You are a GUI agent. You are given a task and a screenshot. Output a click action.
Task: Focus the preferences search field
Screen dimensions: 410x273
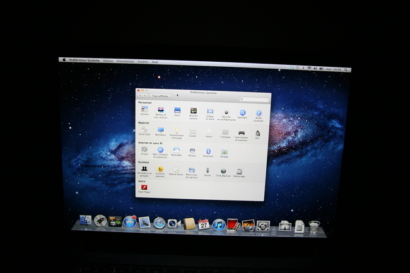pos(254,100)
